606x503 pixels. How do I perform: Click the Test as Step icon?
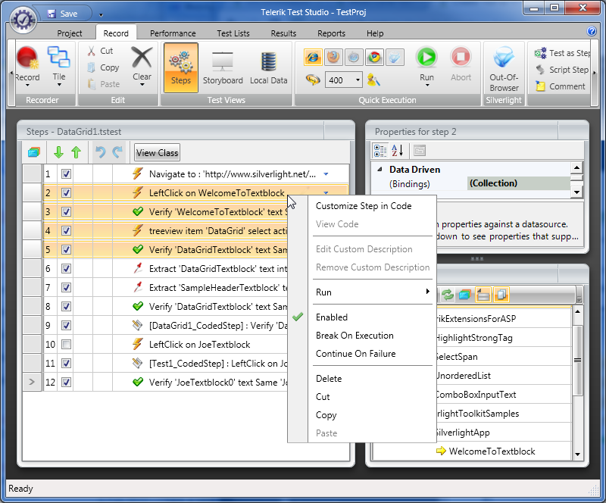point(540,52)
